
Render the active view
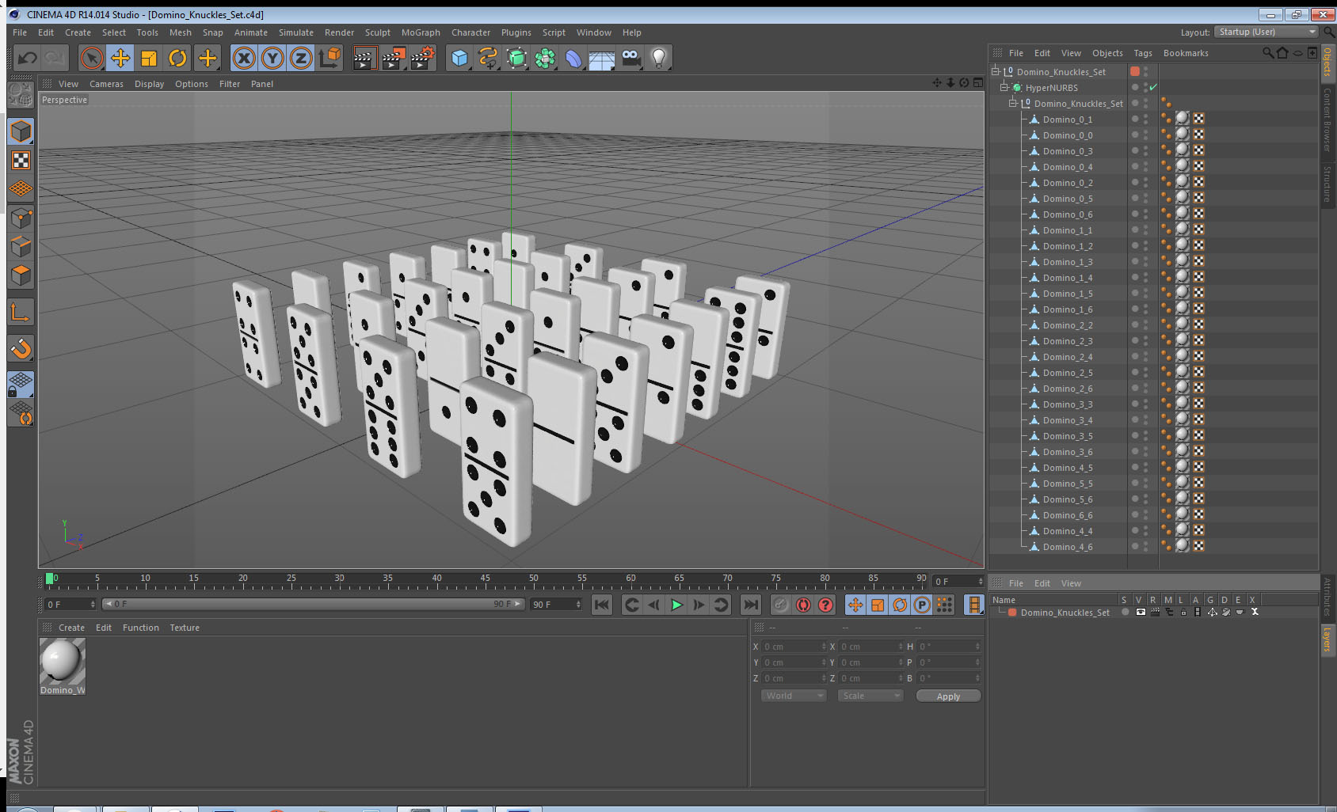pos(364,58)
